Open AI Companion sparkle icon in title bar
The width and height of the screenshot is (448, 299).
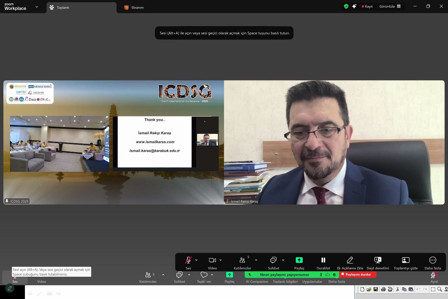[354, 6]
